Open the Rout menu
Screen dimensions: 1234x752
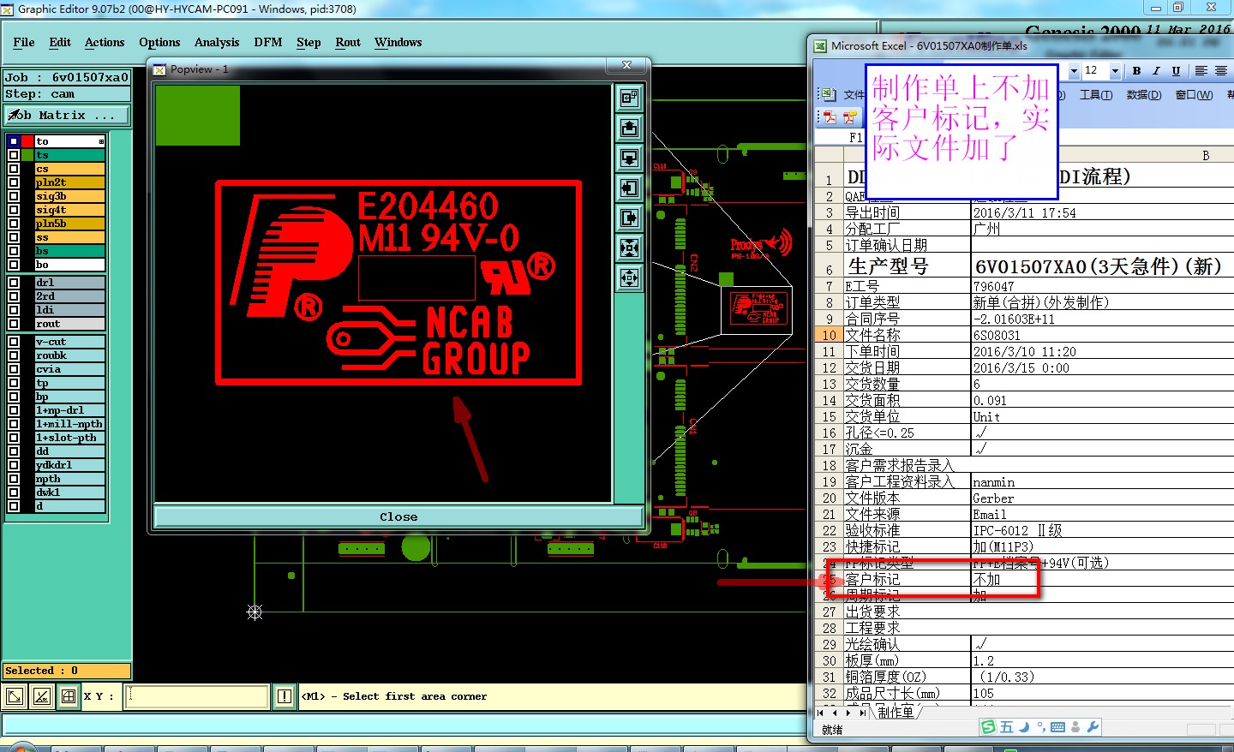[x=348, y=42]
